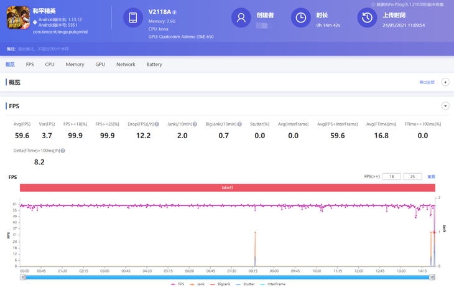This screenshot has height=287, width=454.
Task: Click the upload time history icon
Action: click(x=367, y=18)
